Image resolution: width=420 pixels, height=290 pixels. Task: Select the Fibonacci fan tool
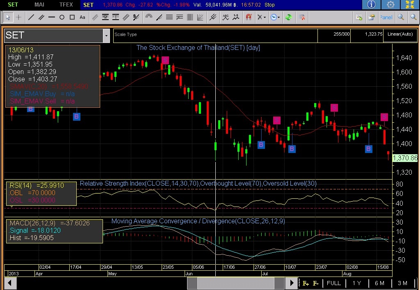159,17
